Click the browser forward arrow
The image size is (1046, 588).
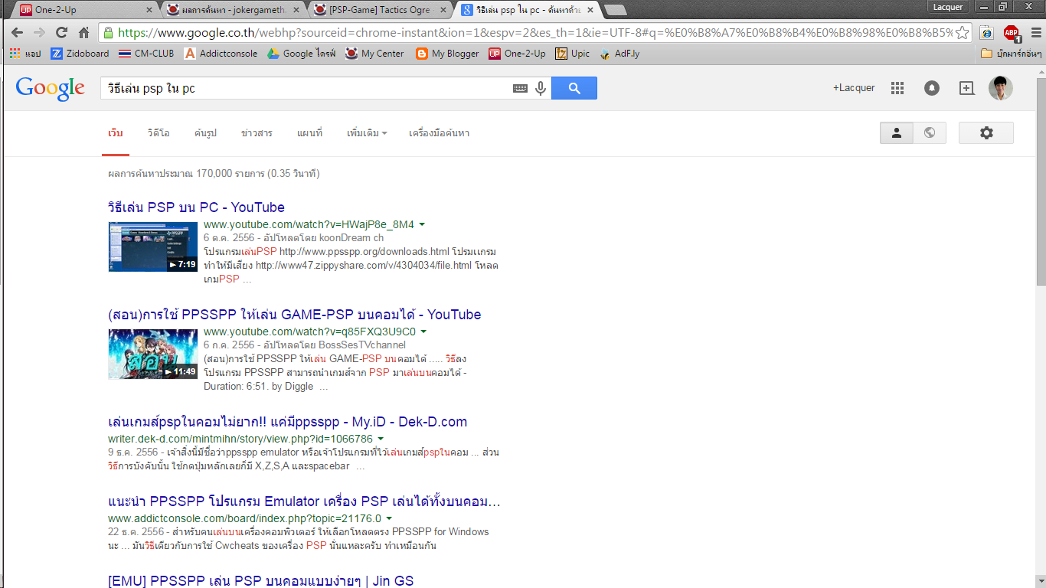(39, 33)
